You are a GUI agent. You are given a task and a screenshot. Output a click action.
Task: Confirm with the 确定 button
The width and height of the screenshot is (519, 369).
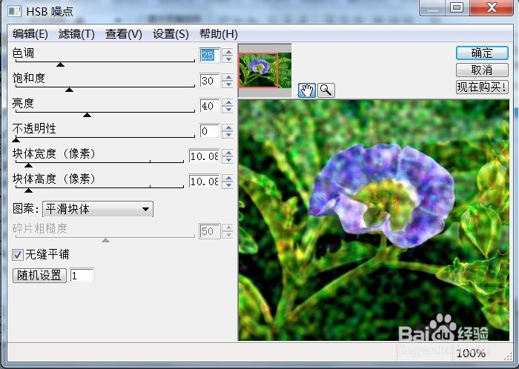pyautogui.click(x=482, y=53)
